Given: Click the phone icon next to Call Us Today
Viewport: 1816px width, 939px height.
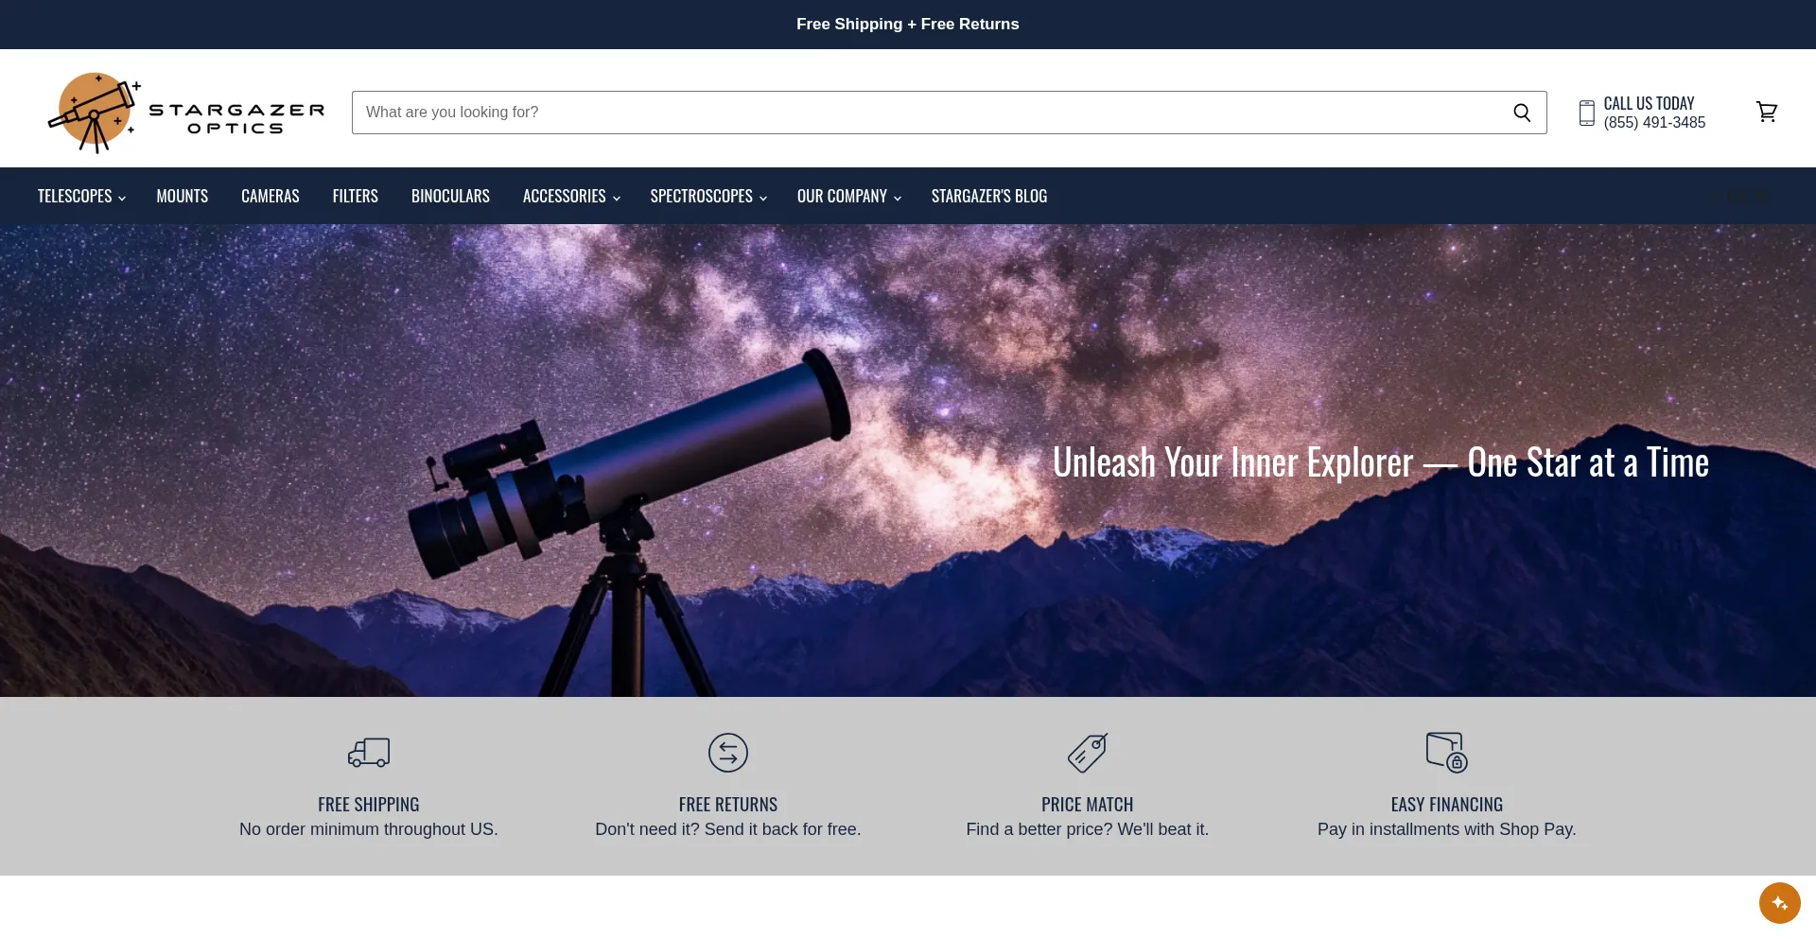Looking at the screenshot, I should [1585, 112].
